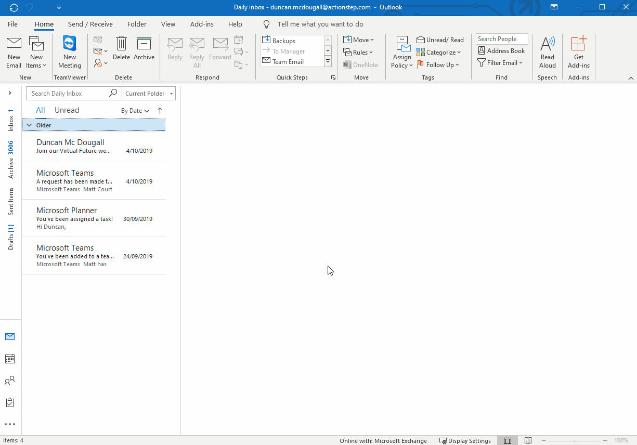Viewport: 637px width, 445px height.
Task: Open the Follow Up flag dropdown
Action: [439, 64]
